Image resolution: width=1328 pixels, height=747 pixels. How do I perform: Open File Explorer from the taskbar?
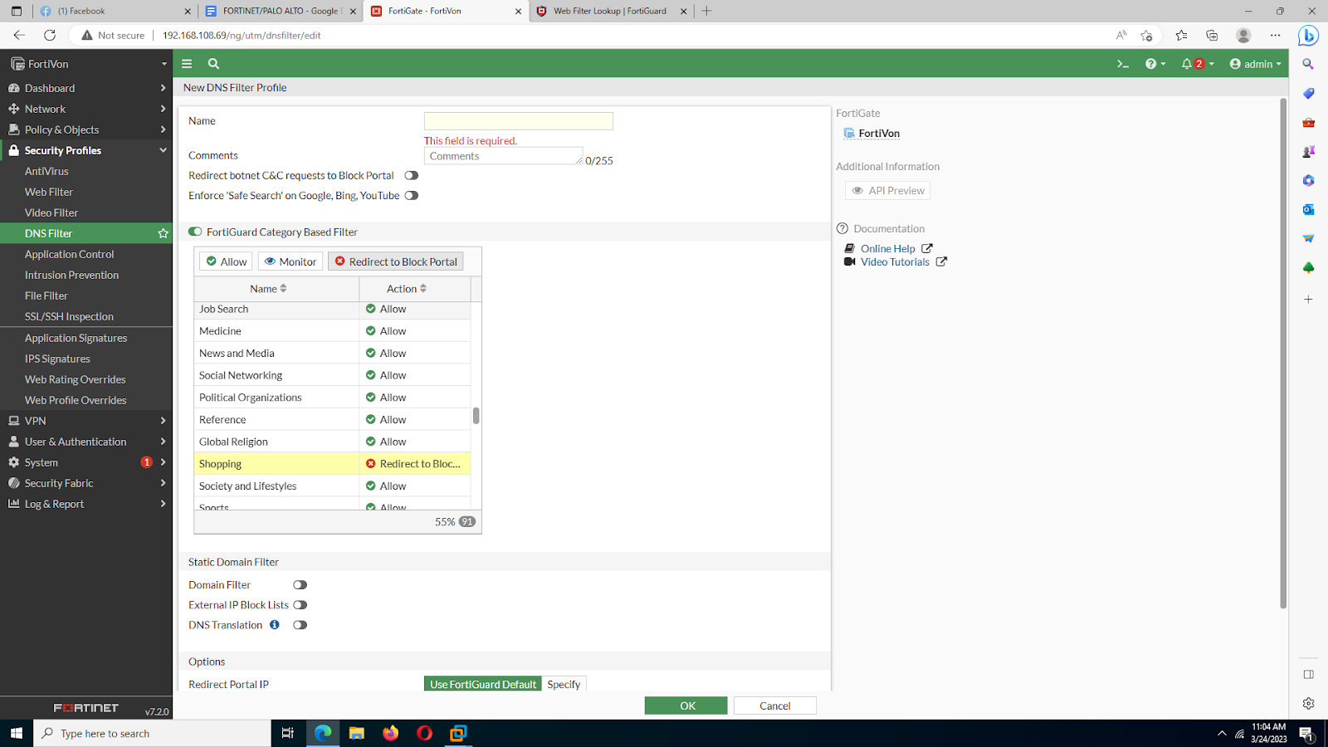pyautogui.click(x=357, y=733)
